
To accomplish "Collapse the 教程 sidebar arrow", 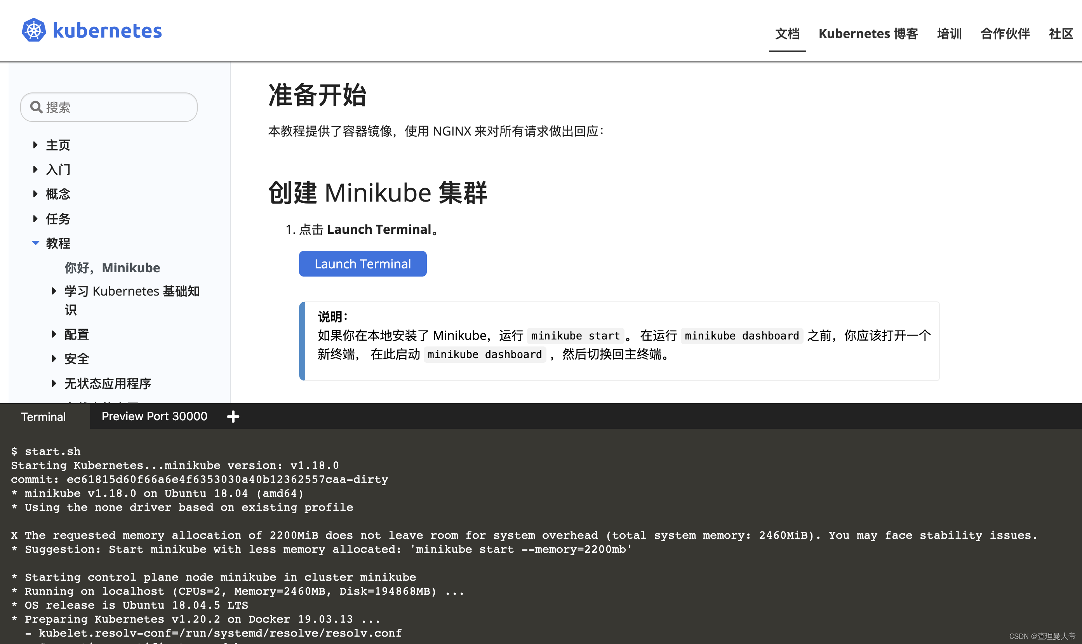I will [x=36, y=243].
